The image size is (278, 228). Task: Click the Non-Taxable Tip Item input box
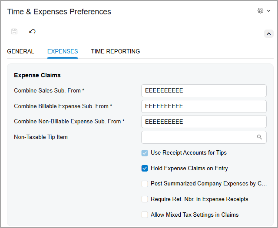[x=204, y=137]
